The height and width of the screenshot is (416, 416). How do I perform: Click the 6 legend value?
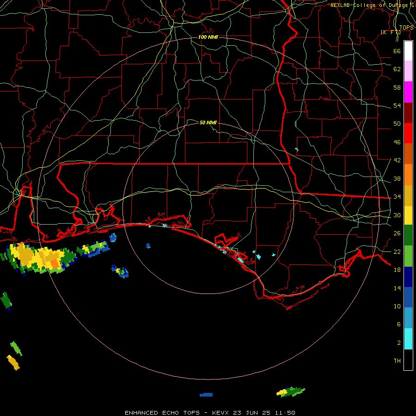click(398, 324)
